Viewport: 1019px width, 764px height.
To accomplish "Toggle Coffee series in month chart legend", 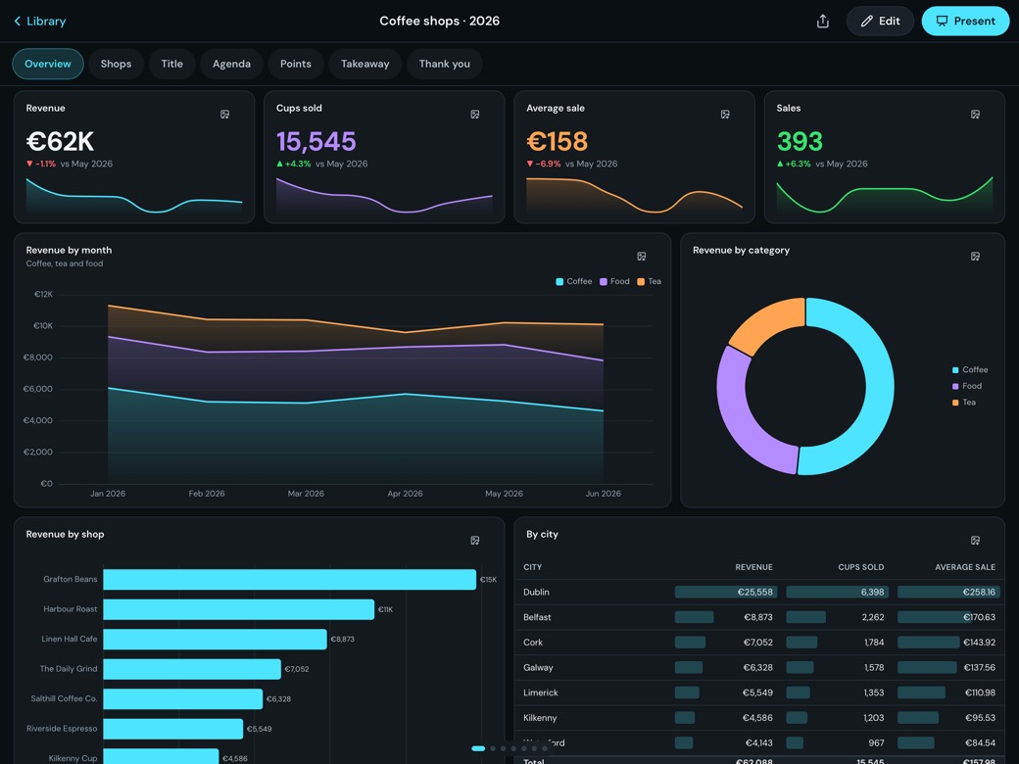I will 574,281.
